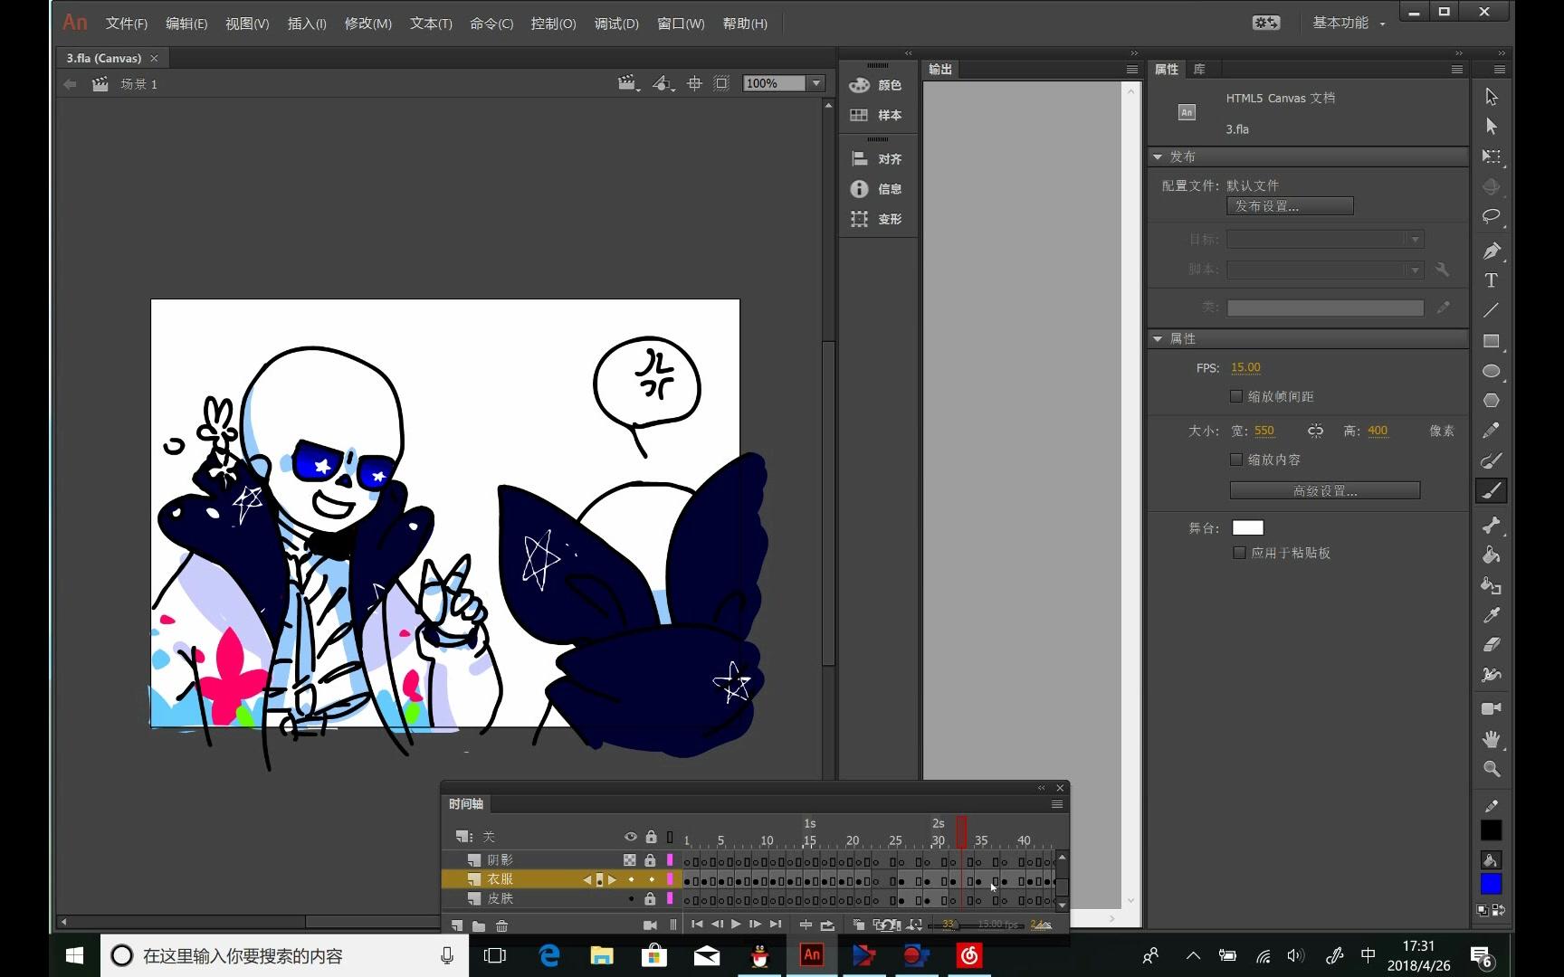Image resolution: width=1564 pixels, height=977 pixels.
Task: Select the Lasso tool
Action: [x=1492, y=217]
